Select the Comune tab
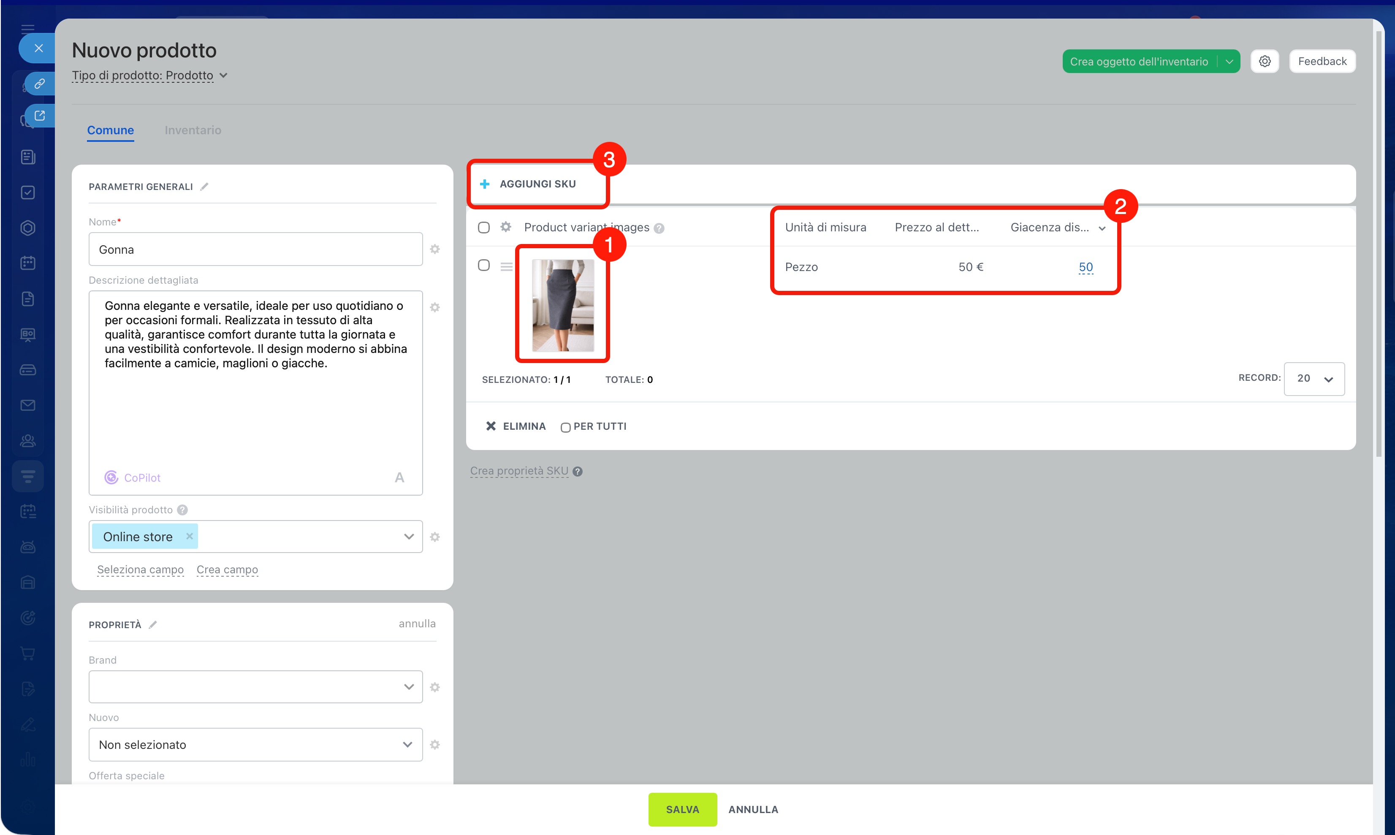The height and width of the screenshot is (835, 1395). (110, 130)
